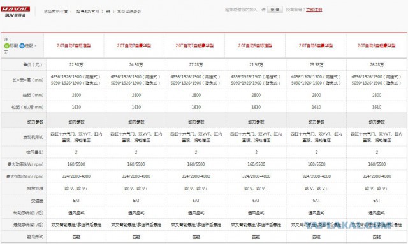This screenshot has width=408, height=244.
Task: Click dimensions cell under 2.0T自动7座标准型
Action: click(76, 80)
